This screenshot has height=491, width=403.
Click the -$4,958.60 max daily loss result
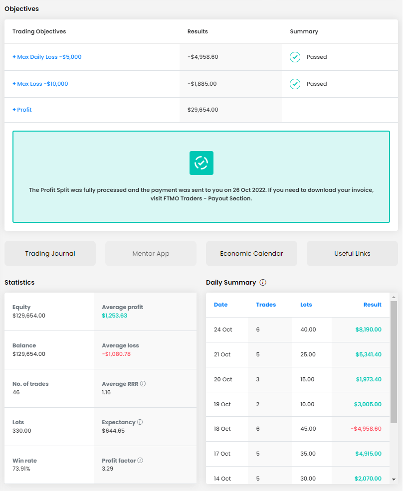203,57
